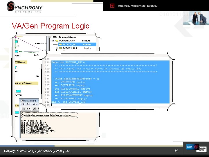Click the cyan parallelogram above OMVEHI label

tap(18, 91)
